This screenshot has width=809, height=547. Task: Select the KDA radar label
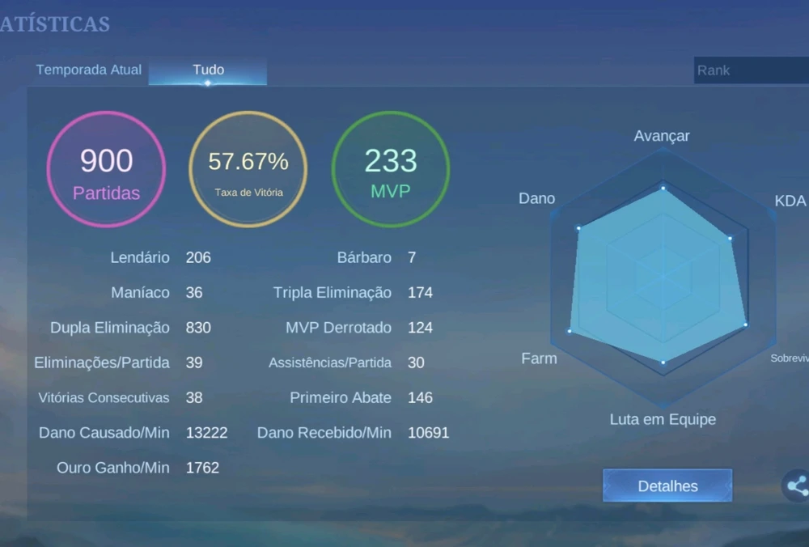[790, 201]
